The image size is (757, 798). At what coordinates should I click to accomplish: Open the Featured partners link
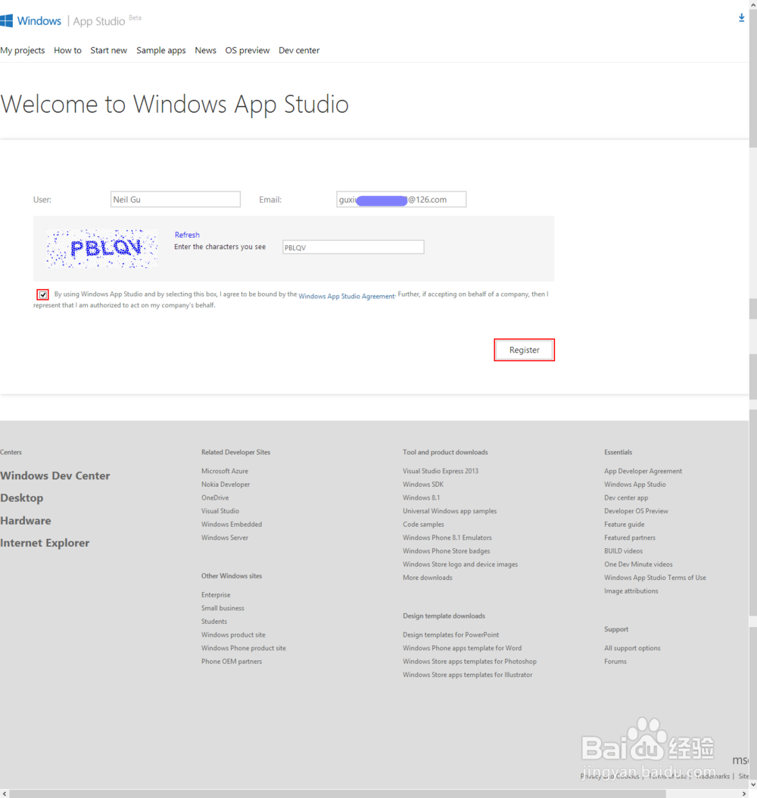click(x=630, y=538)
